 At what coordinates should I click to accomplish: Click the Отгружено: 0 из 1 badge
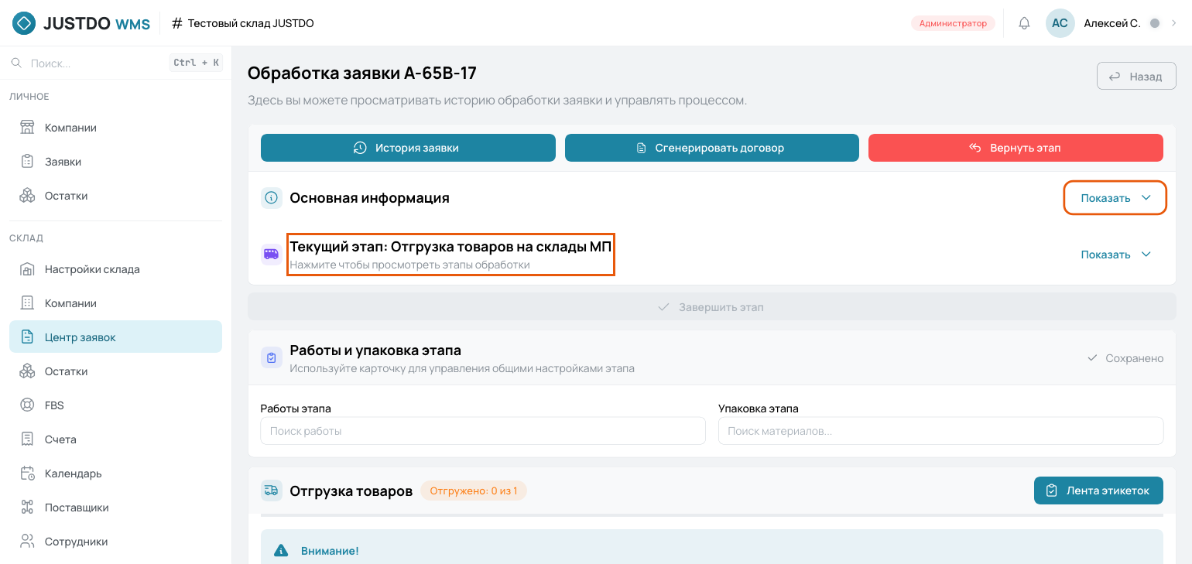[474, 491]
